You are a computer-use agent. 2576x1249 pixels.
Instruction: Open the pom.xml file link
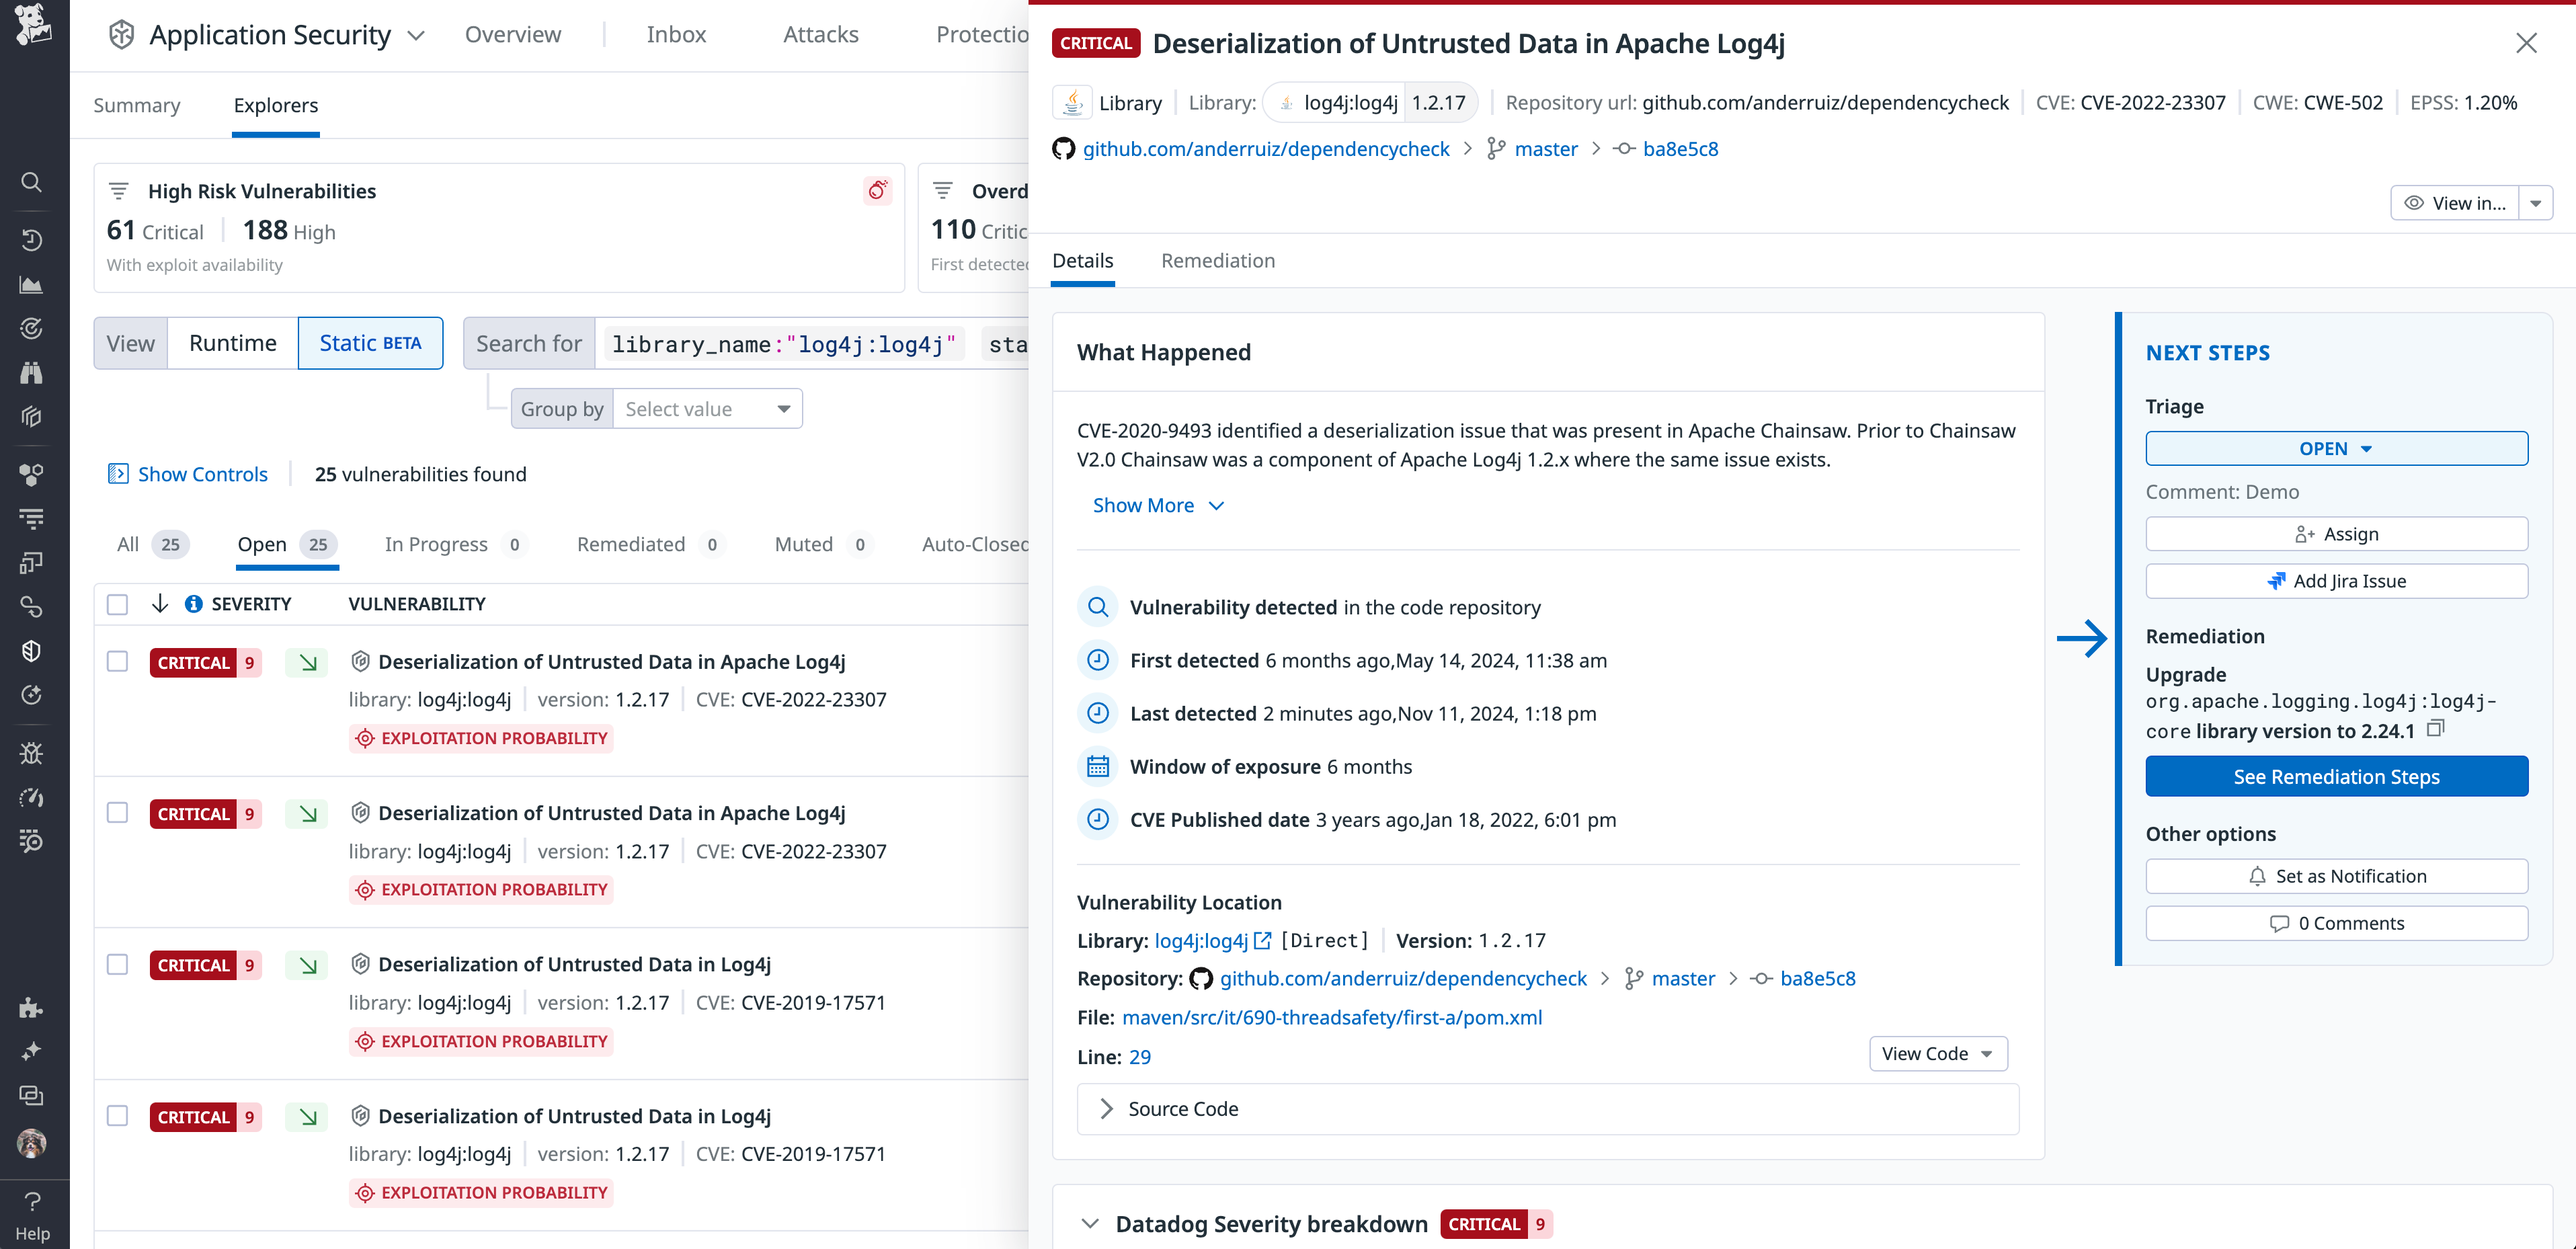pos(1331,1017)
